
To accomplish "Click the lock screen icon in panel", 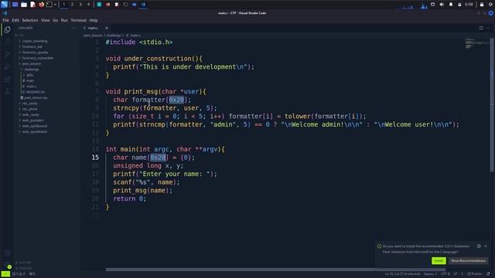I will pyautogui.click(x=482, y=5).
